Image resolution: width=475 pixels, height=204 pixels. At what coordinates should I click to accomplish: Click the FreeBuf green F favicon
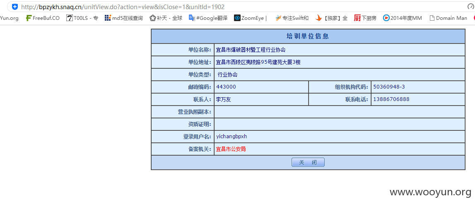click(x=29, y=18)
